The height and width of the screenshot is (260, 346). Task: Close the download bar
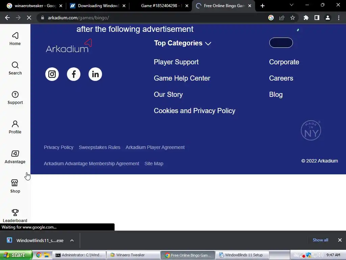[340, 240]
